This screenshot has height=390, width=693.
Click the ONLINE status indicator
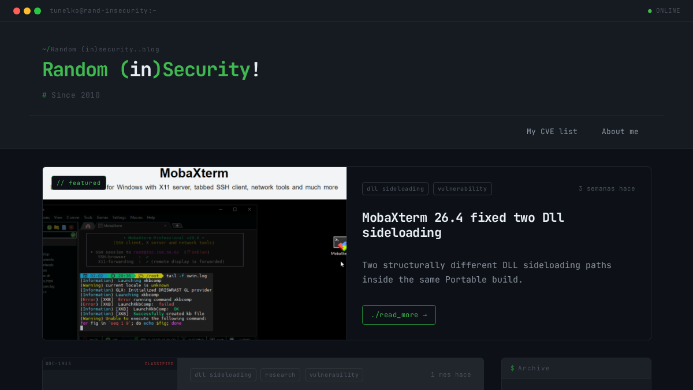point(664,11)
